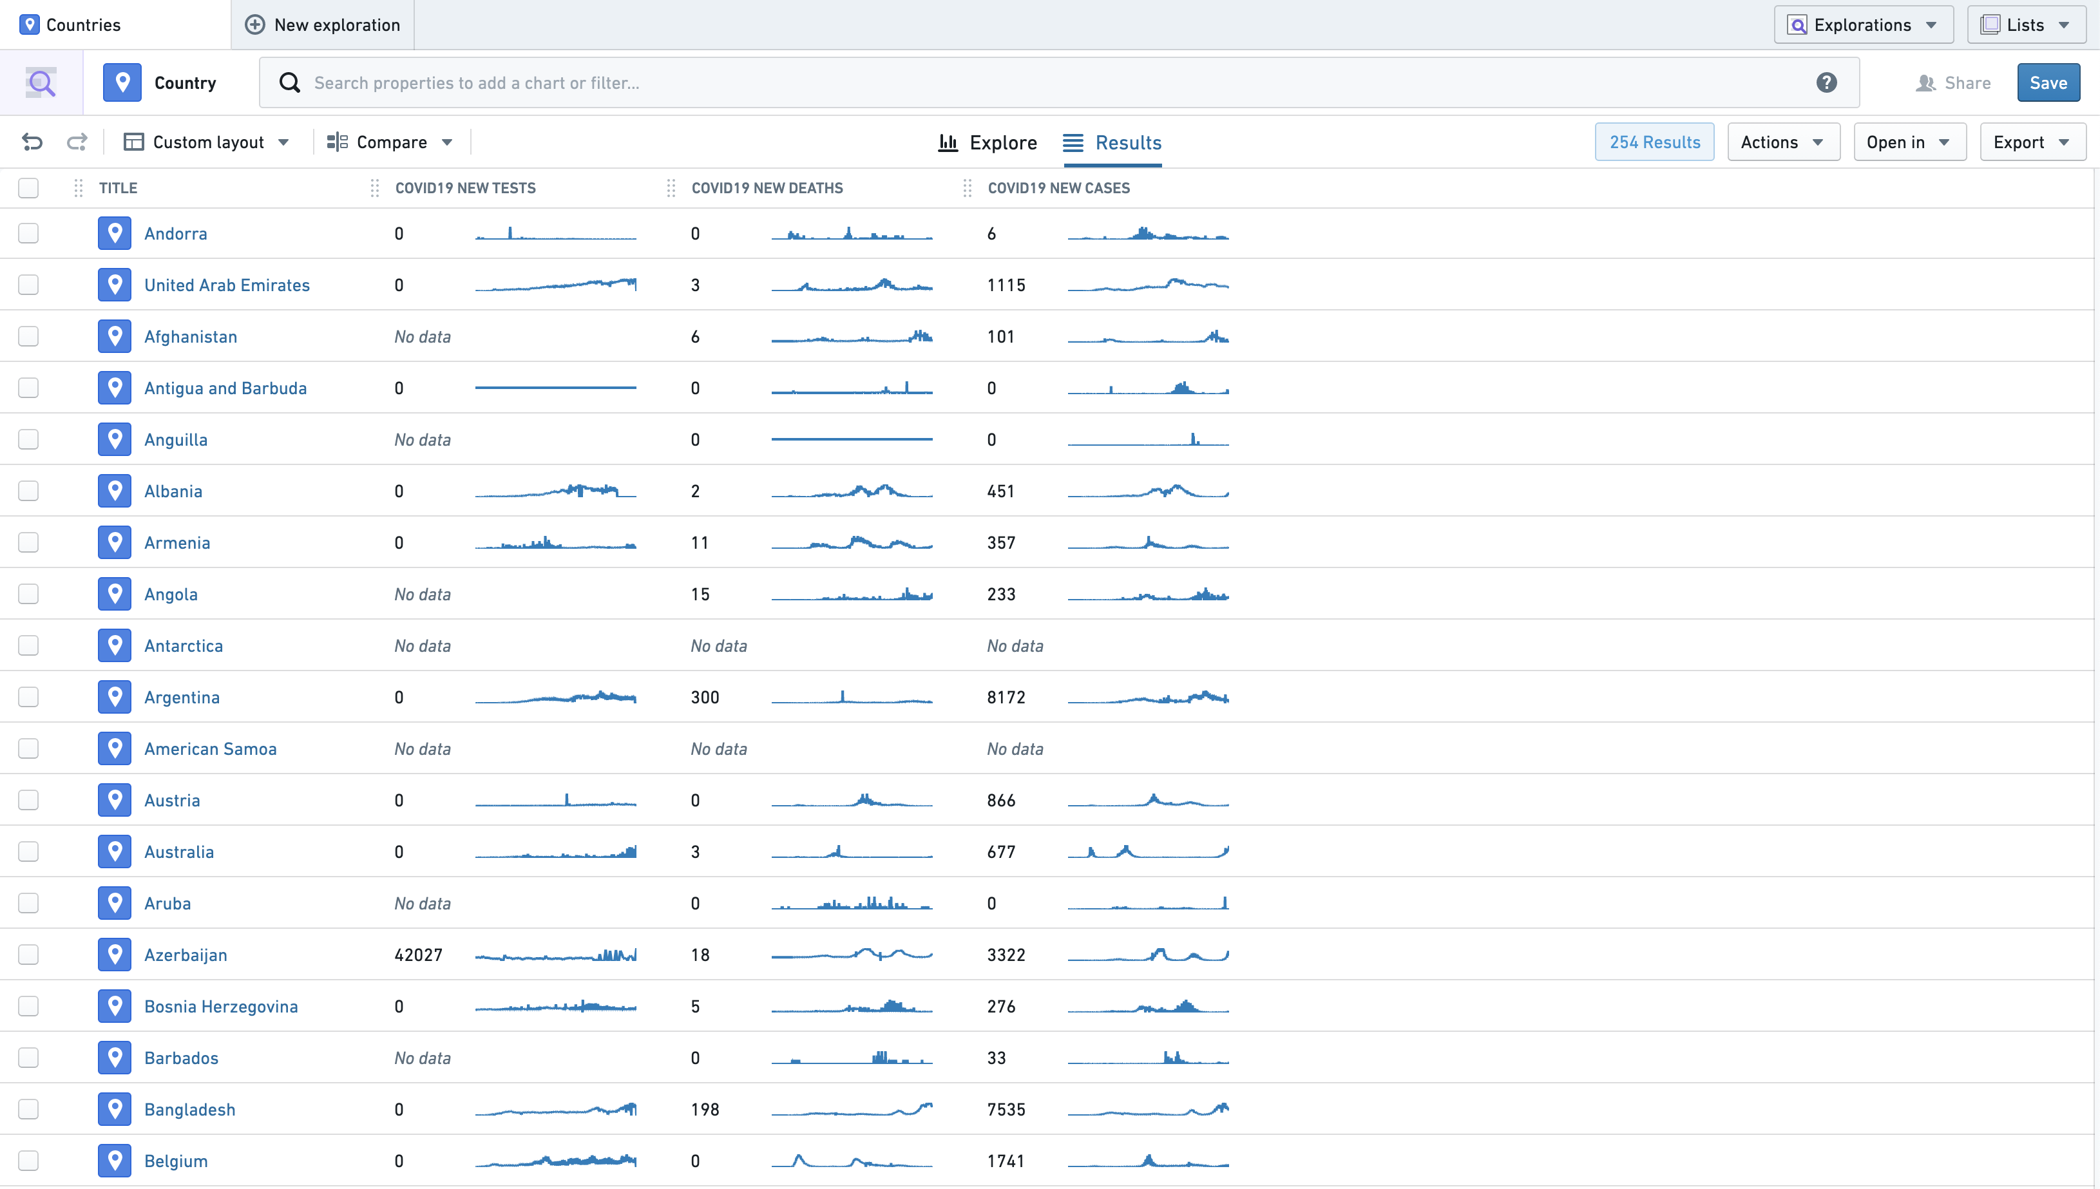Check the Austria row checkbox

tap(28, 800)
